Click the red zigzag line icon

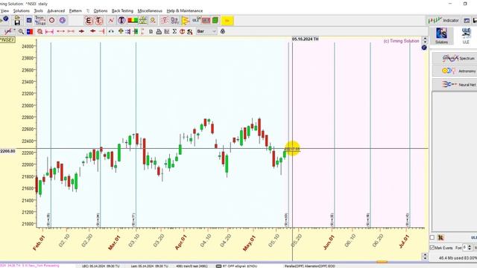[x=111, y=21]
